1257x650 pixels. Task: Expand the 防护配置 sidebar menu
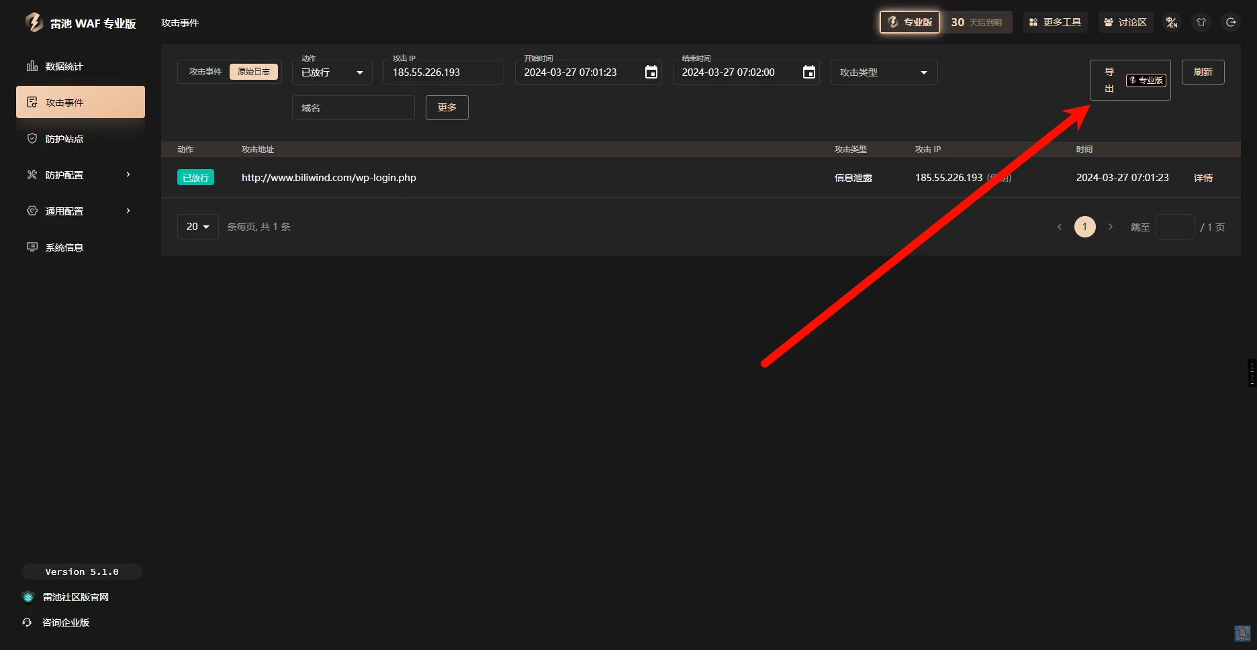pyautogui.click(x=80, y=175)
